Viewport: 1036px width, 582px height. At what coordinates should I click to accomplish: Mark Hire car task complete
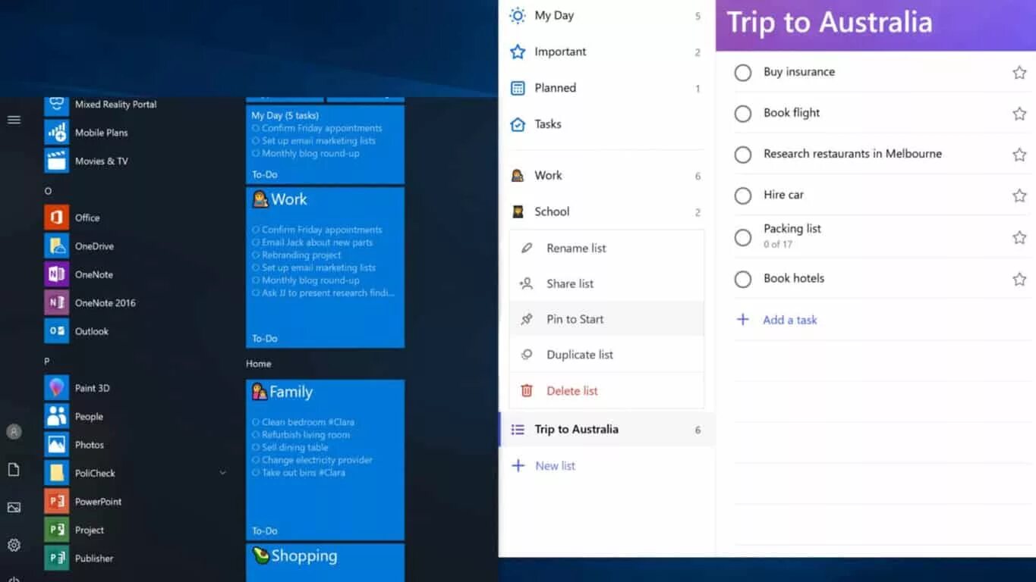(743, 196)
